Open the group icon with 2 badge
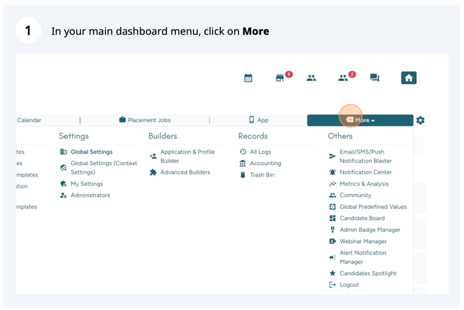464x310 pixels. point(343,78)
